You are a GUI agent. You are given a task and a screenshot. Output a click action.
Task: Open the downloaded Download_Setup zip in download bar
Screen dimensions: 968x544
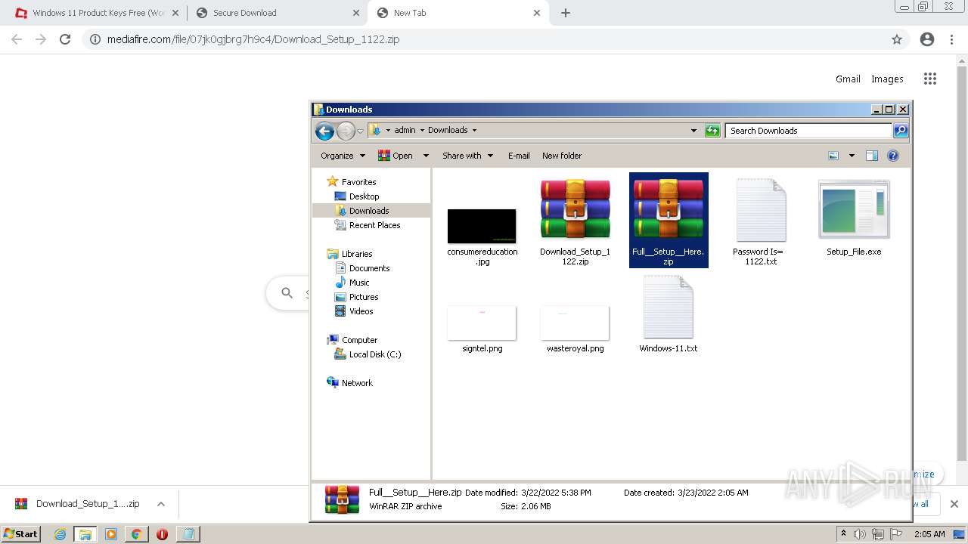pos(79,504)
